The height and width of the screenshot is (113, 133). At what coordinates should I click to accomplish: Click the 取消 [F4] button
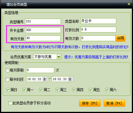[114, 103]
